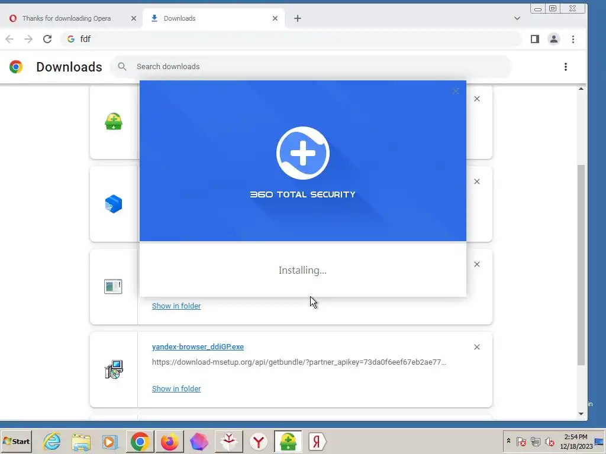
Task: Remove the blue cube download entry
Action: click(477, 181)
